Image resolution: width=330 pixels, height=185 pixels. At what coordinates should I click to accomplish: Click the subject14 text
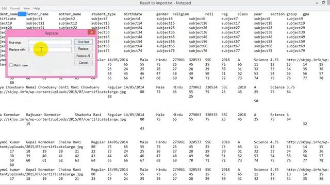click(133, 23)
